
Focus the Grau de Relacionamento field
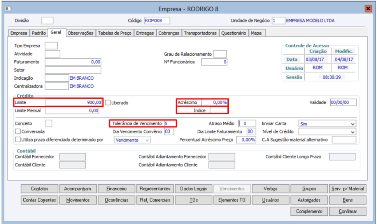220,54
